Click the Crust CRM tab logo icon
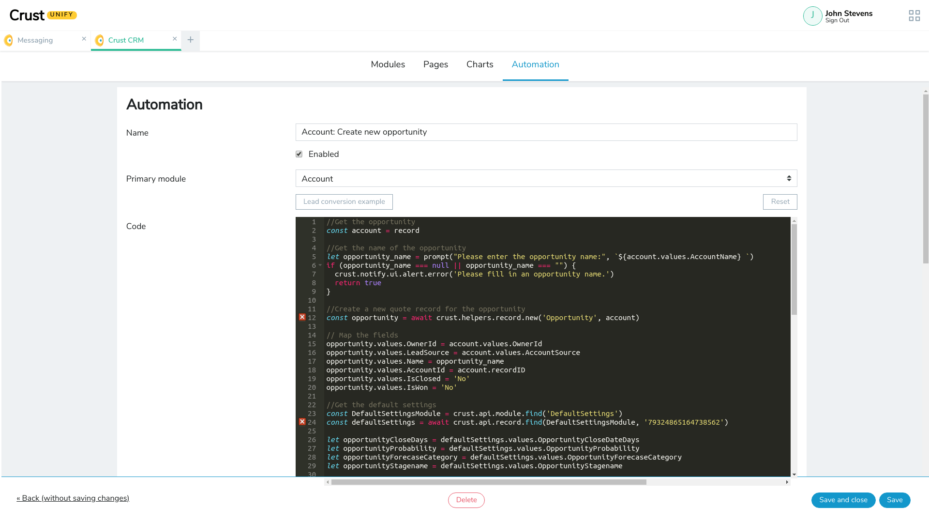The image size is (929, 523). tap(99, 40)
